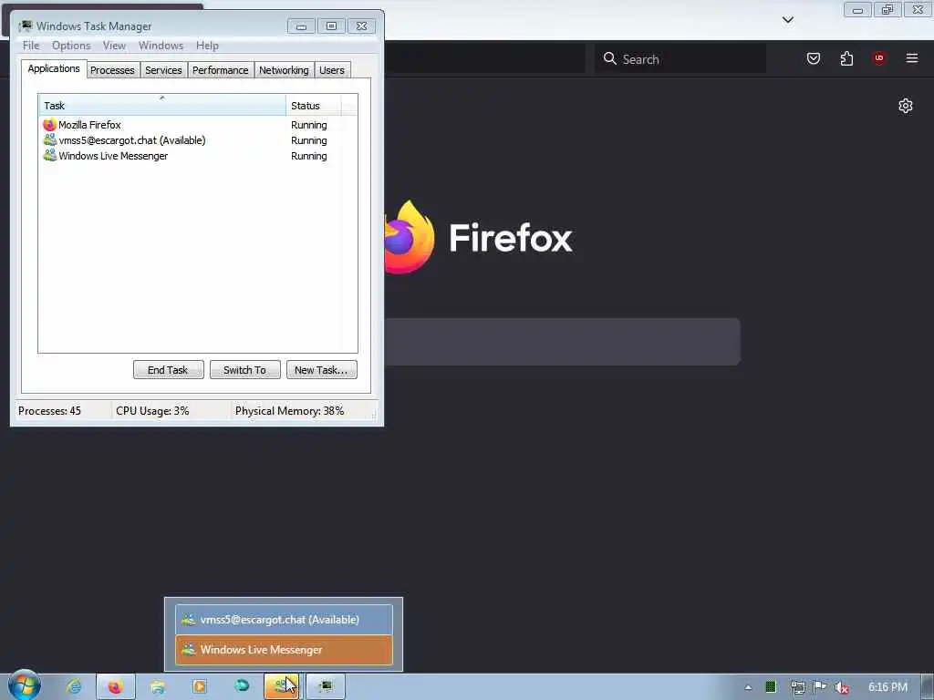The image size is (934, 700).
Task: Show hidden tray icons arrow
Action: pos(748,687)
